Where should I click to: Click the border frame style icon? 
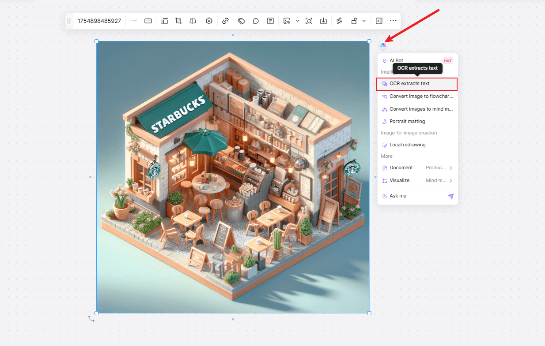pos(148,21)
